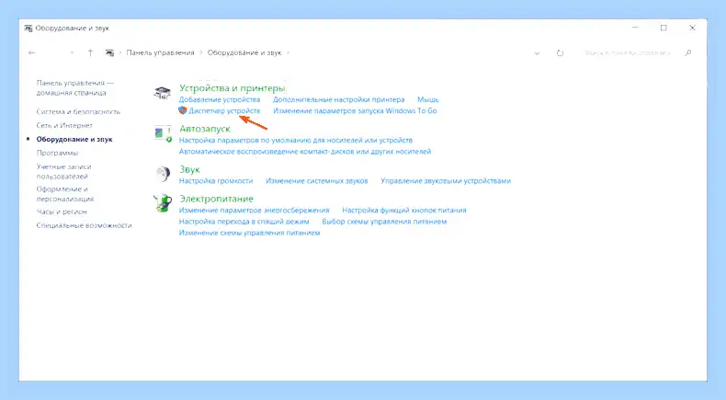Open Оформление и персонализация in the sidebar
726x400 pixels.
pyautogui.click(x=65, y=194)
